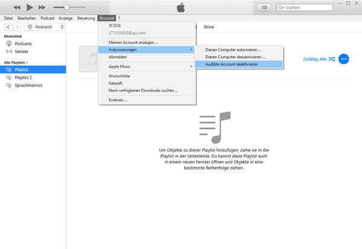The height and width of the screenshot is (249, 362).
Task: Click the Apple Music submenu arrow
Action: coord(191,66)
